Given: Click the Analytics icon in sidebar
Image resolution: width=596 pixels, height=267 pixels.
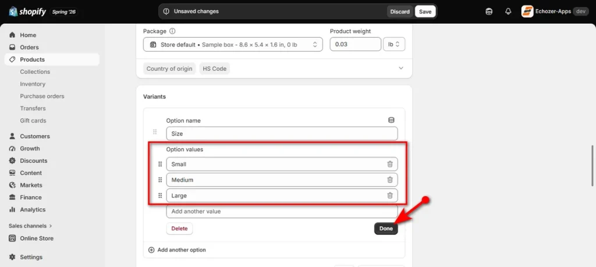Looking at the screenshot, I should click(x=12, y=209).
